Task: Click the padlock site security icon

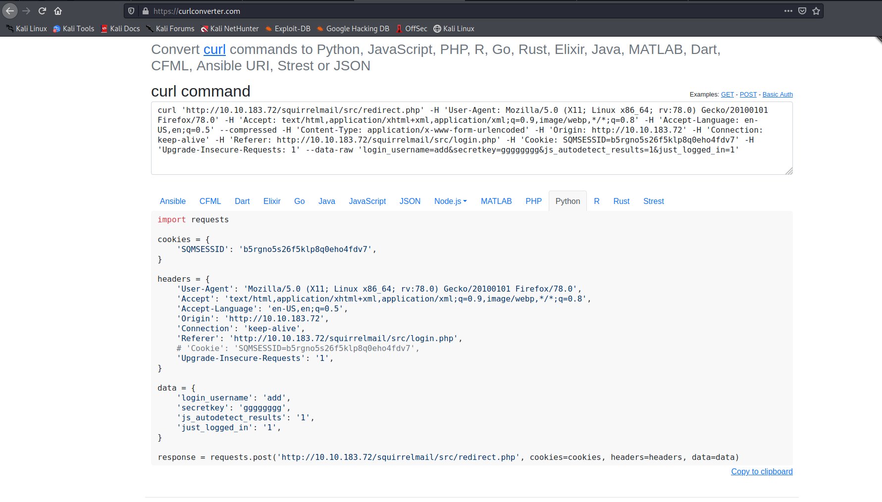Action: pos(146,11)
